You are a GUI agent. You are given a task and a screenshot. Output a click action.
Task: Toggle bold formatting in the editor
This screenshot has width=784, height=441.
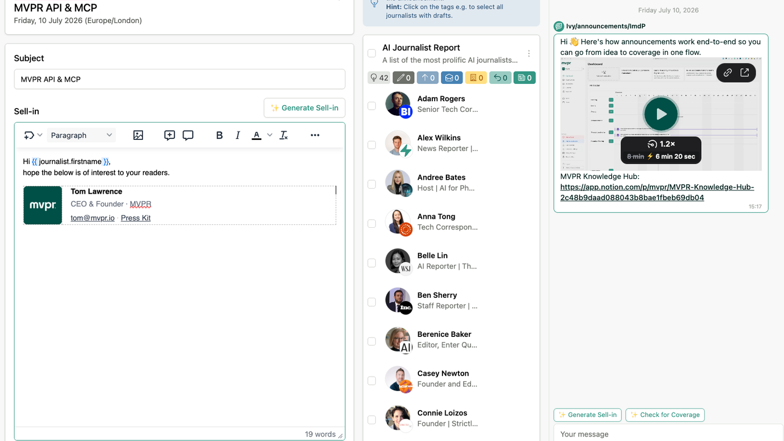(220, 135)
